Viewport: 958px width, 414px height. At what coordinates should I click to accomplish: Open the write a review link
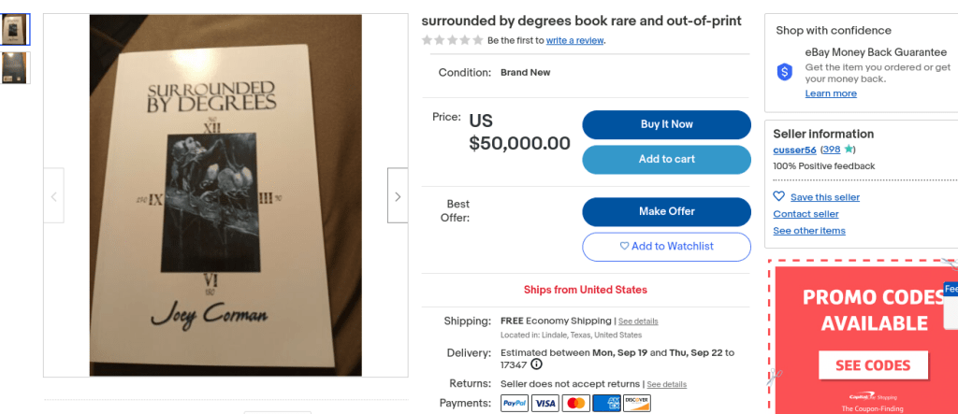575,40
